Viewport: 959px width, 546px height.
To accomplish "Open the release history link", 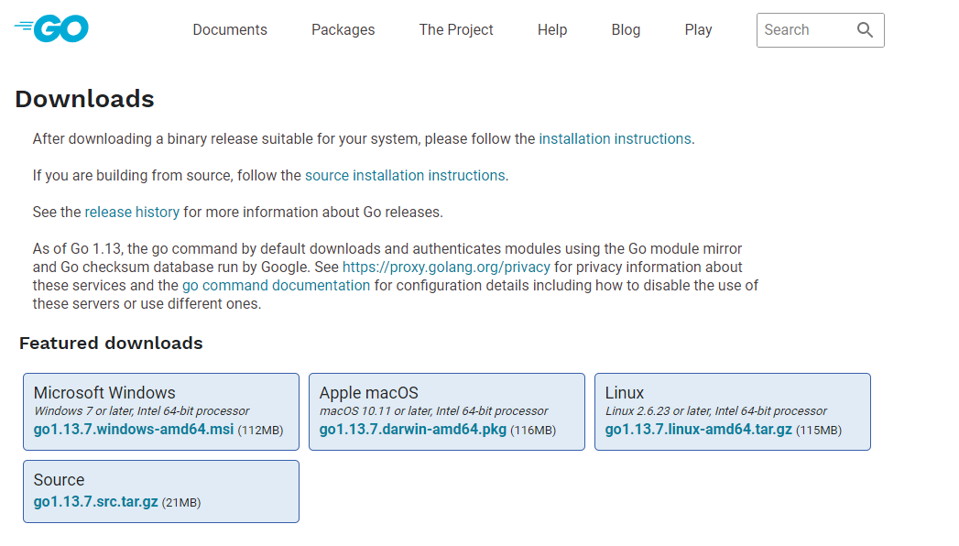I will [x=132, y=213].
